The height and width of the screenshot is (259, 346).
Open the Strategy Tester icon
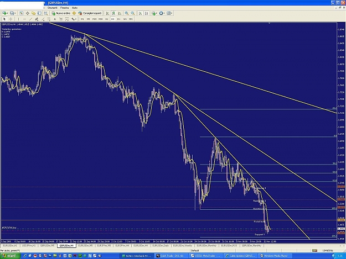pos(46,13)
